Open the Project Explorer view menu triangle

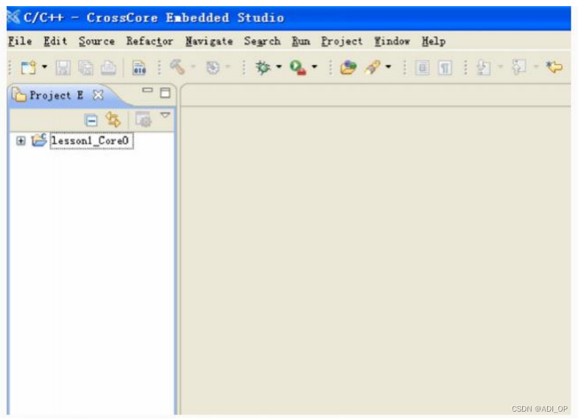click(165, 115)
